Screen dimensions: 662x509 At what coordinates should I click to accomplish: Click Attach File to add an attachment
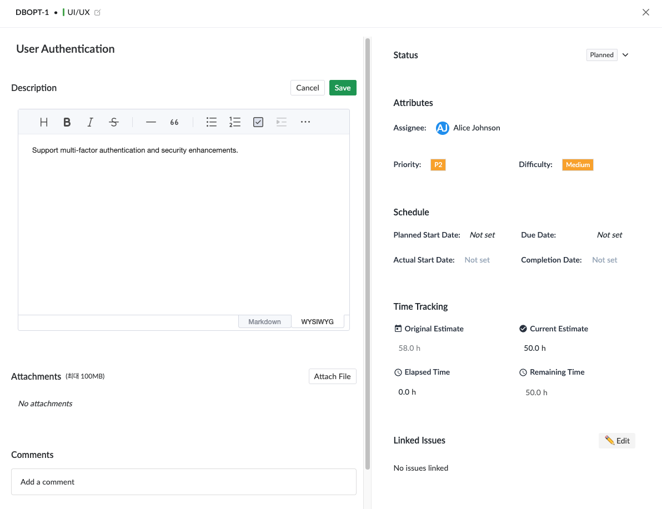[332, 376]
